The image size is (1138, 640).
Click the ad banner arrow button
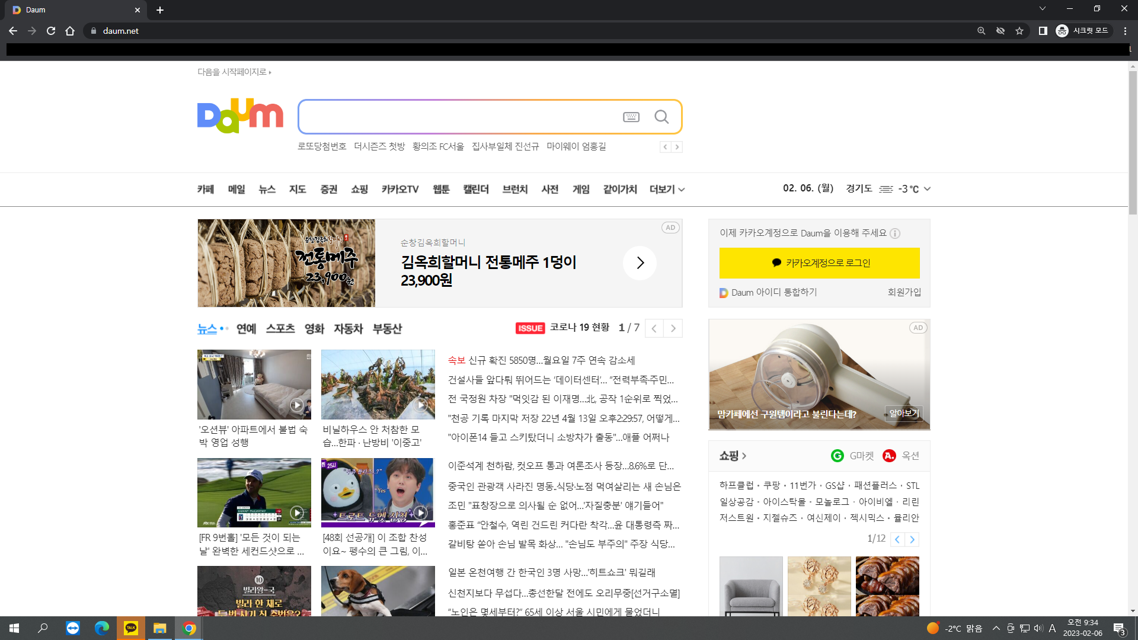coord(640,263)
